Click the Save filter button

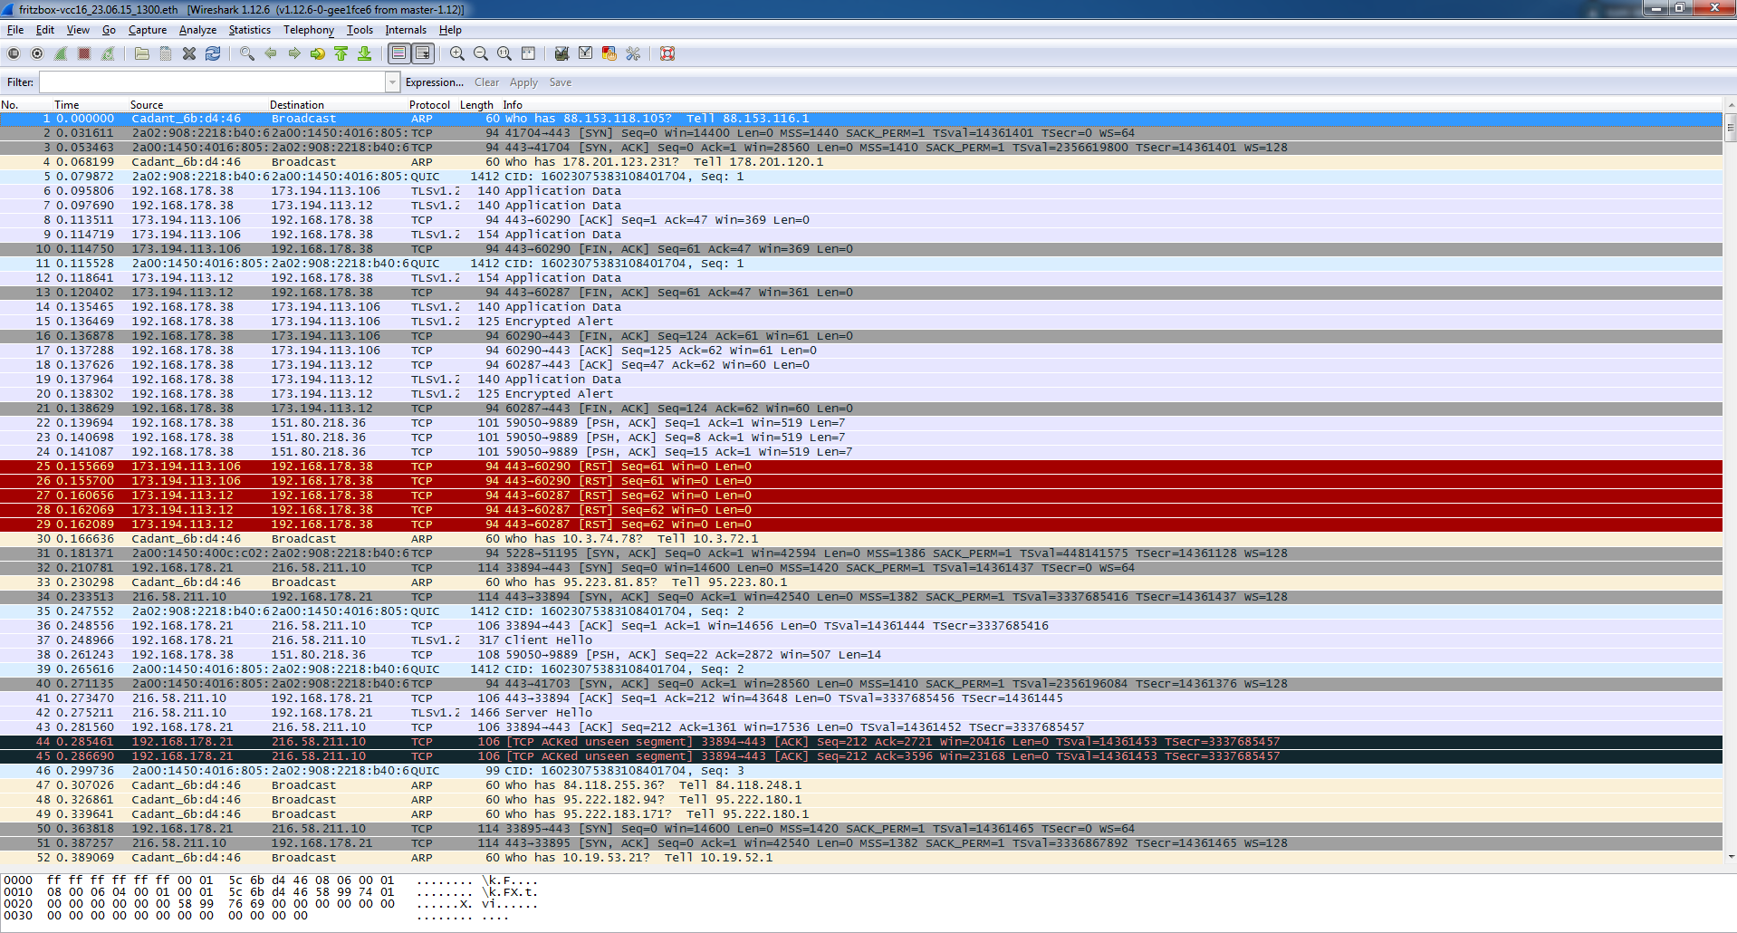click(561, 82)
